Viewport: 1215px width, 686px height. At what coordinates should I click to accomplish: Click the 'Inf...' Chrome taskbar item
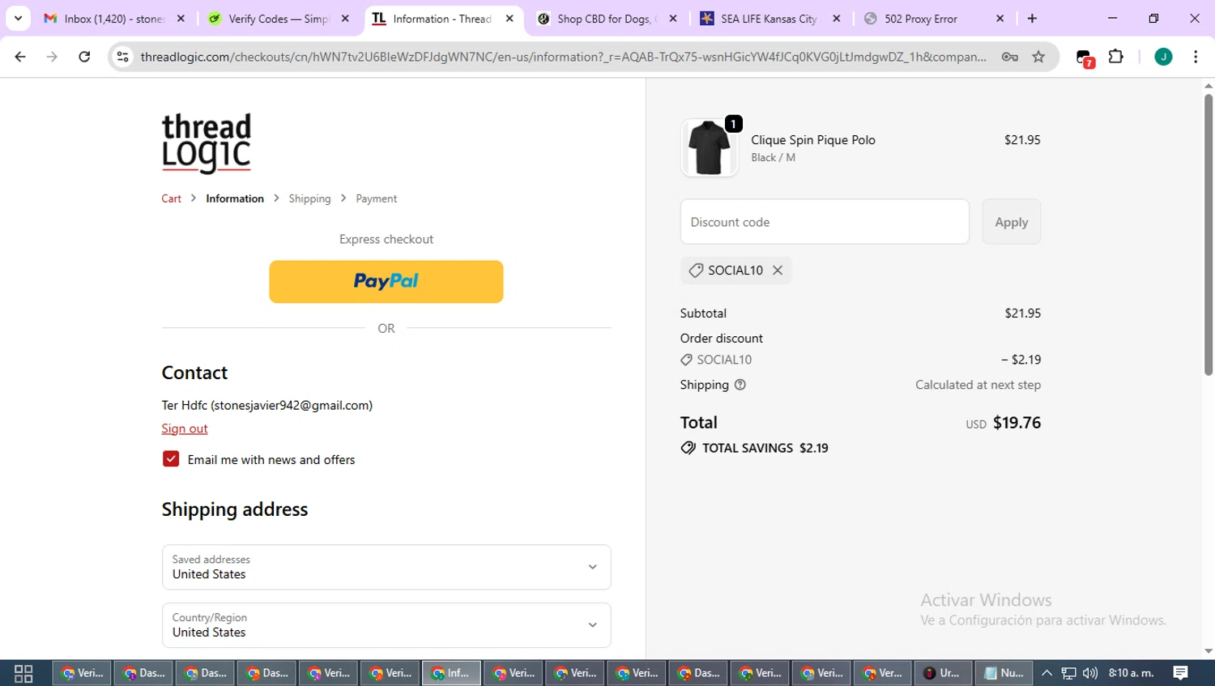pos(451,673)
